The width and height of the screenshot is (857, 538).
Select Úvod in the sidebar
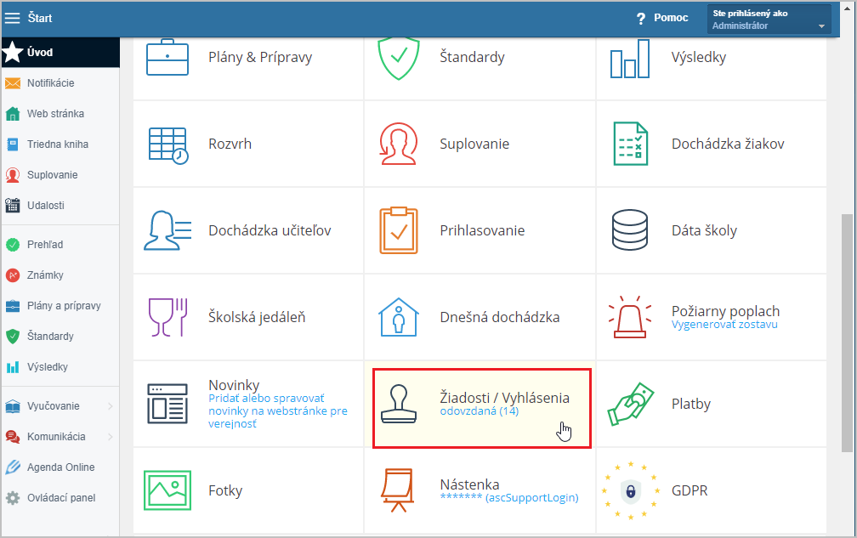click(60, 53)
